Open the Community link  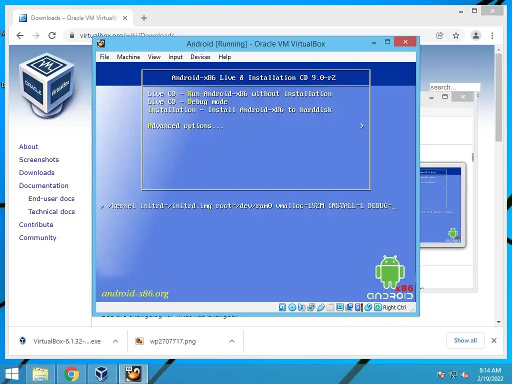[x=37, y=237]
